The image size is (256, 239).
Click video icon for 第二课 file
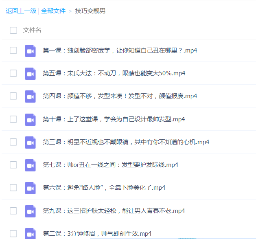(30, 233)
